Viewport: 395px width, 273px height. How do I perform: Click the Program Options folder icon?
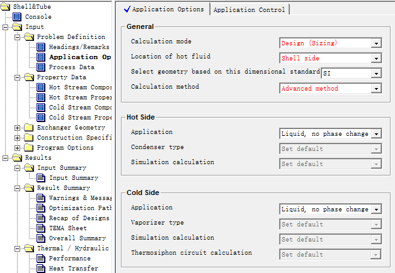(29, 148)
